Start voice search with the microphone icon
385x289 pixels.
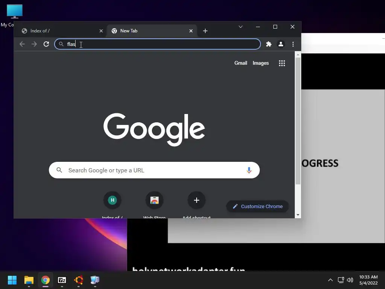pyautogui.click(x=249, y=170)
